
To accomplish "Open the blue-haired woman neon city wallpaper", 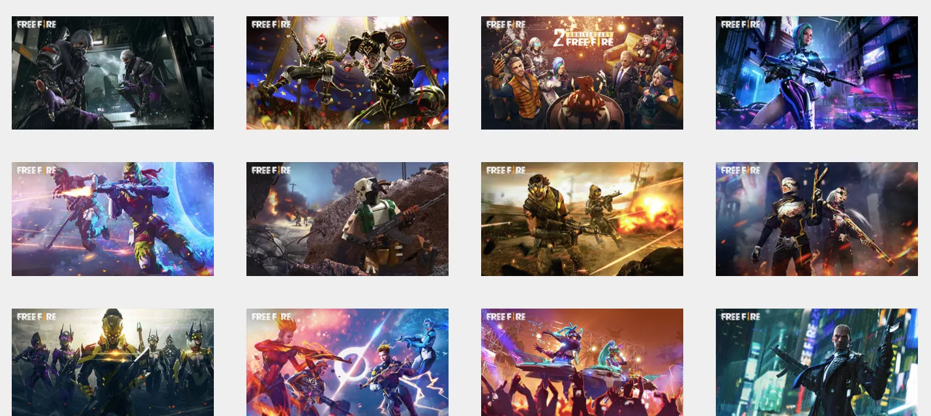I will click(816, 73).
